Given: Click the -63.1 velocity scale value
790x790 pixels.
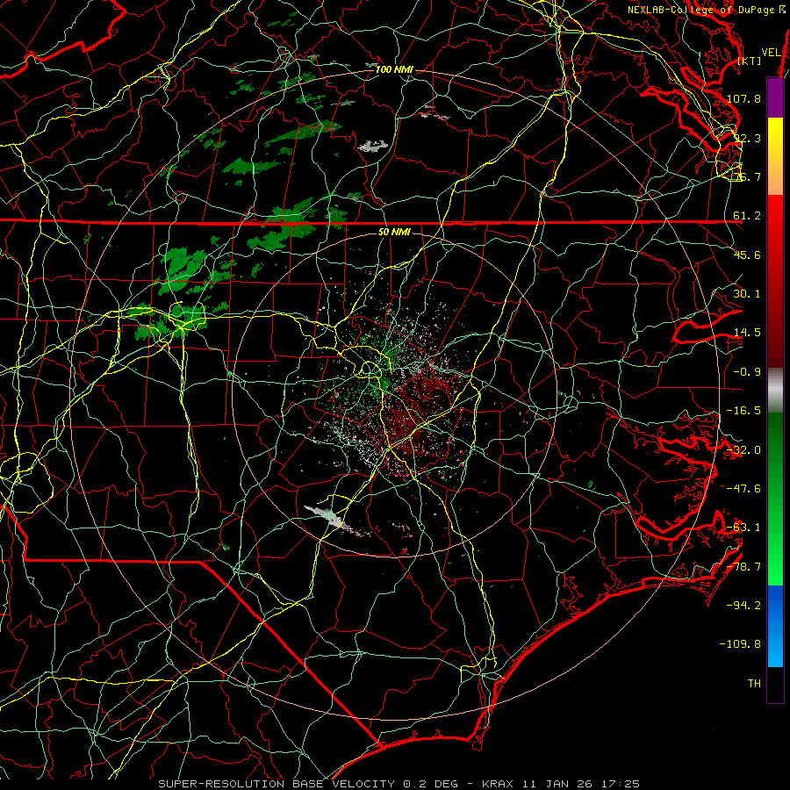Looking at the screenshot, I should [743, 528].
